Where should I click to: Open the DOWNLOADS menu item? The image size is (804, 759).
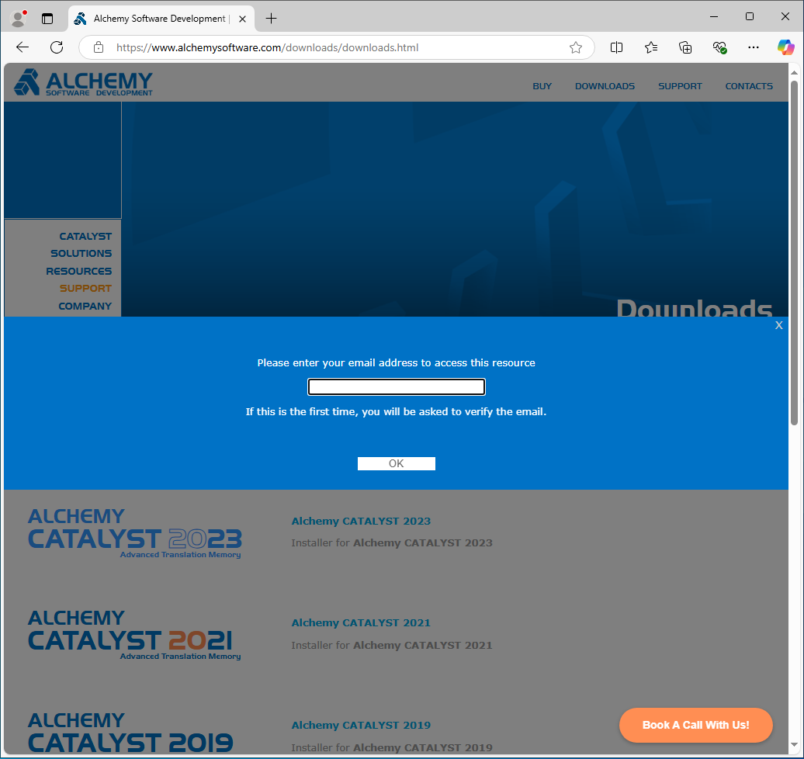coord(605,86)
